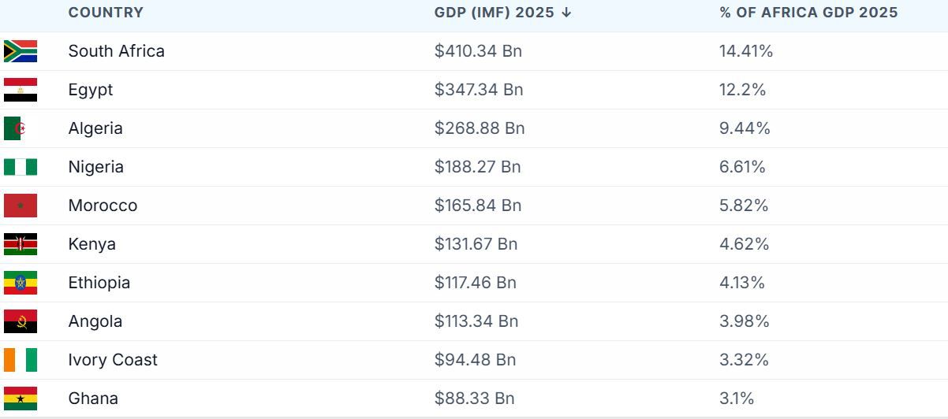Sort by GDP (IMF) 2025 column header
This screenshot has width=948, height=419.
pyautogui.click(x=494, y=13)
